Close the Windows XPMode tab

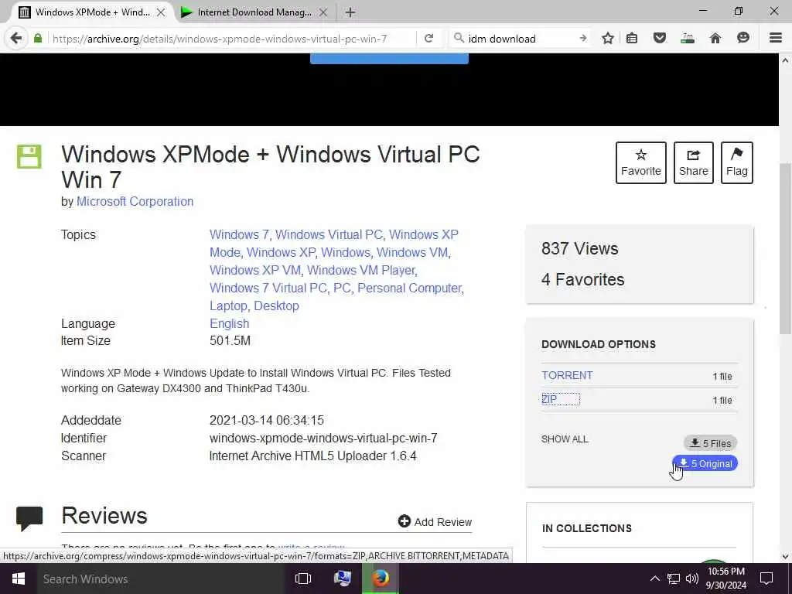161,12
